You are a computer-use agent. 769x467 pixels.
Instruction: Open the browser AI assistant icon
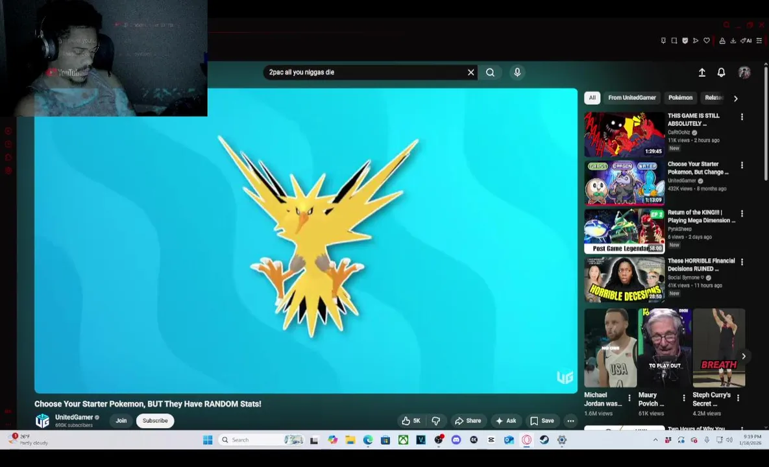coord(746,41)
